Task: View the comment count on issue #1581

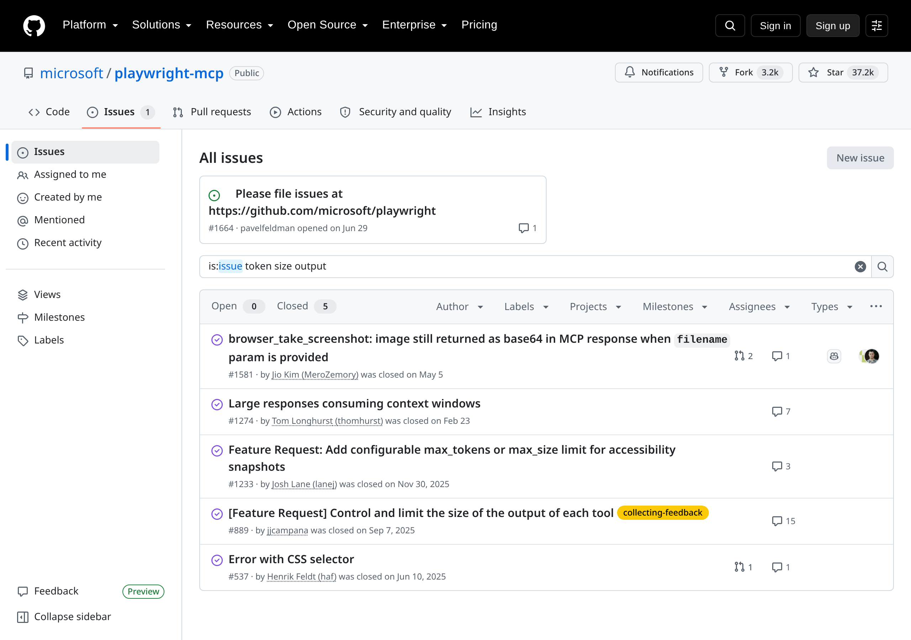Action: coord(781,356)
